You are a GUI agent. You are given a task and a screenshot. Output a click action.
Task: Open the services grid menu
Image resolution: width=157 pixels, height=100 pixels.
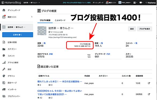click(135, 3)
